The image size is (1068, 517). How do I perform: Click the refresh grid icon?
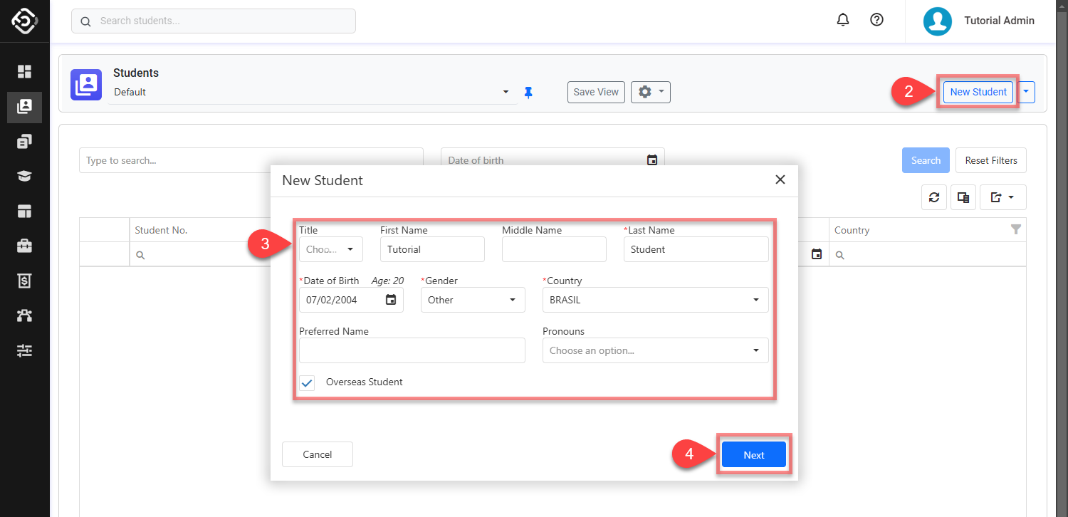pos(934,197)
